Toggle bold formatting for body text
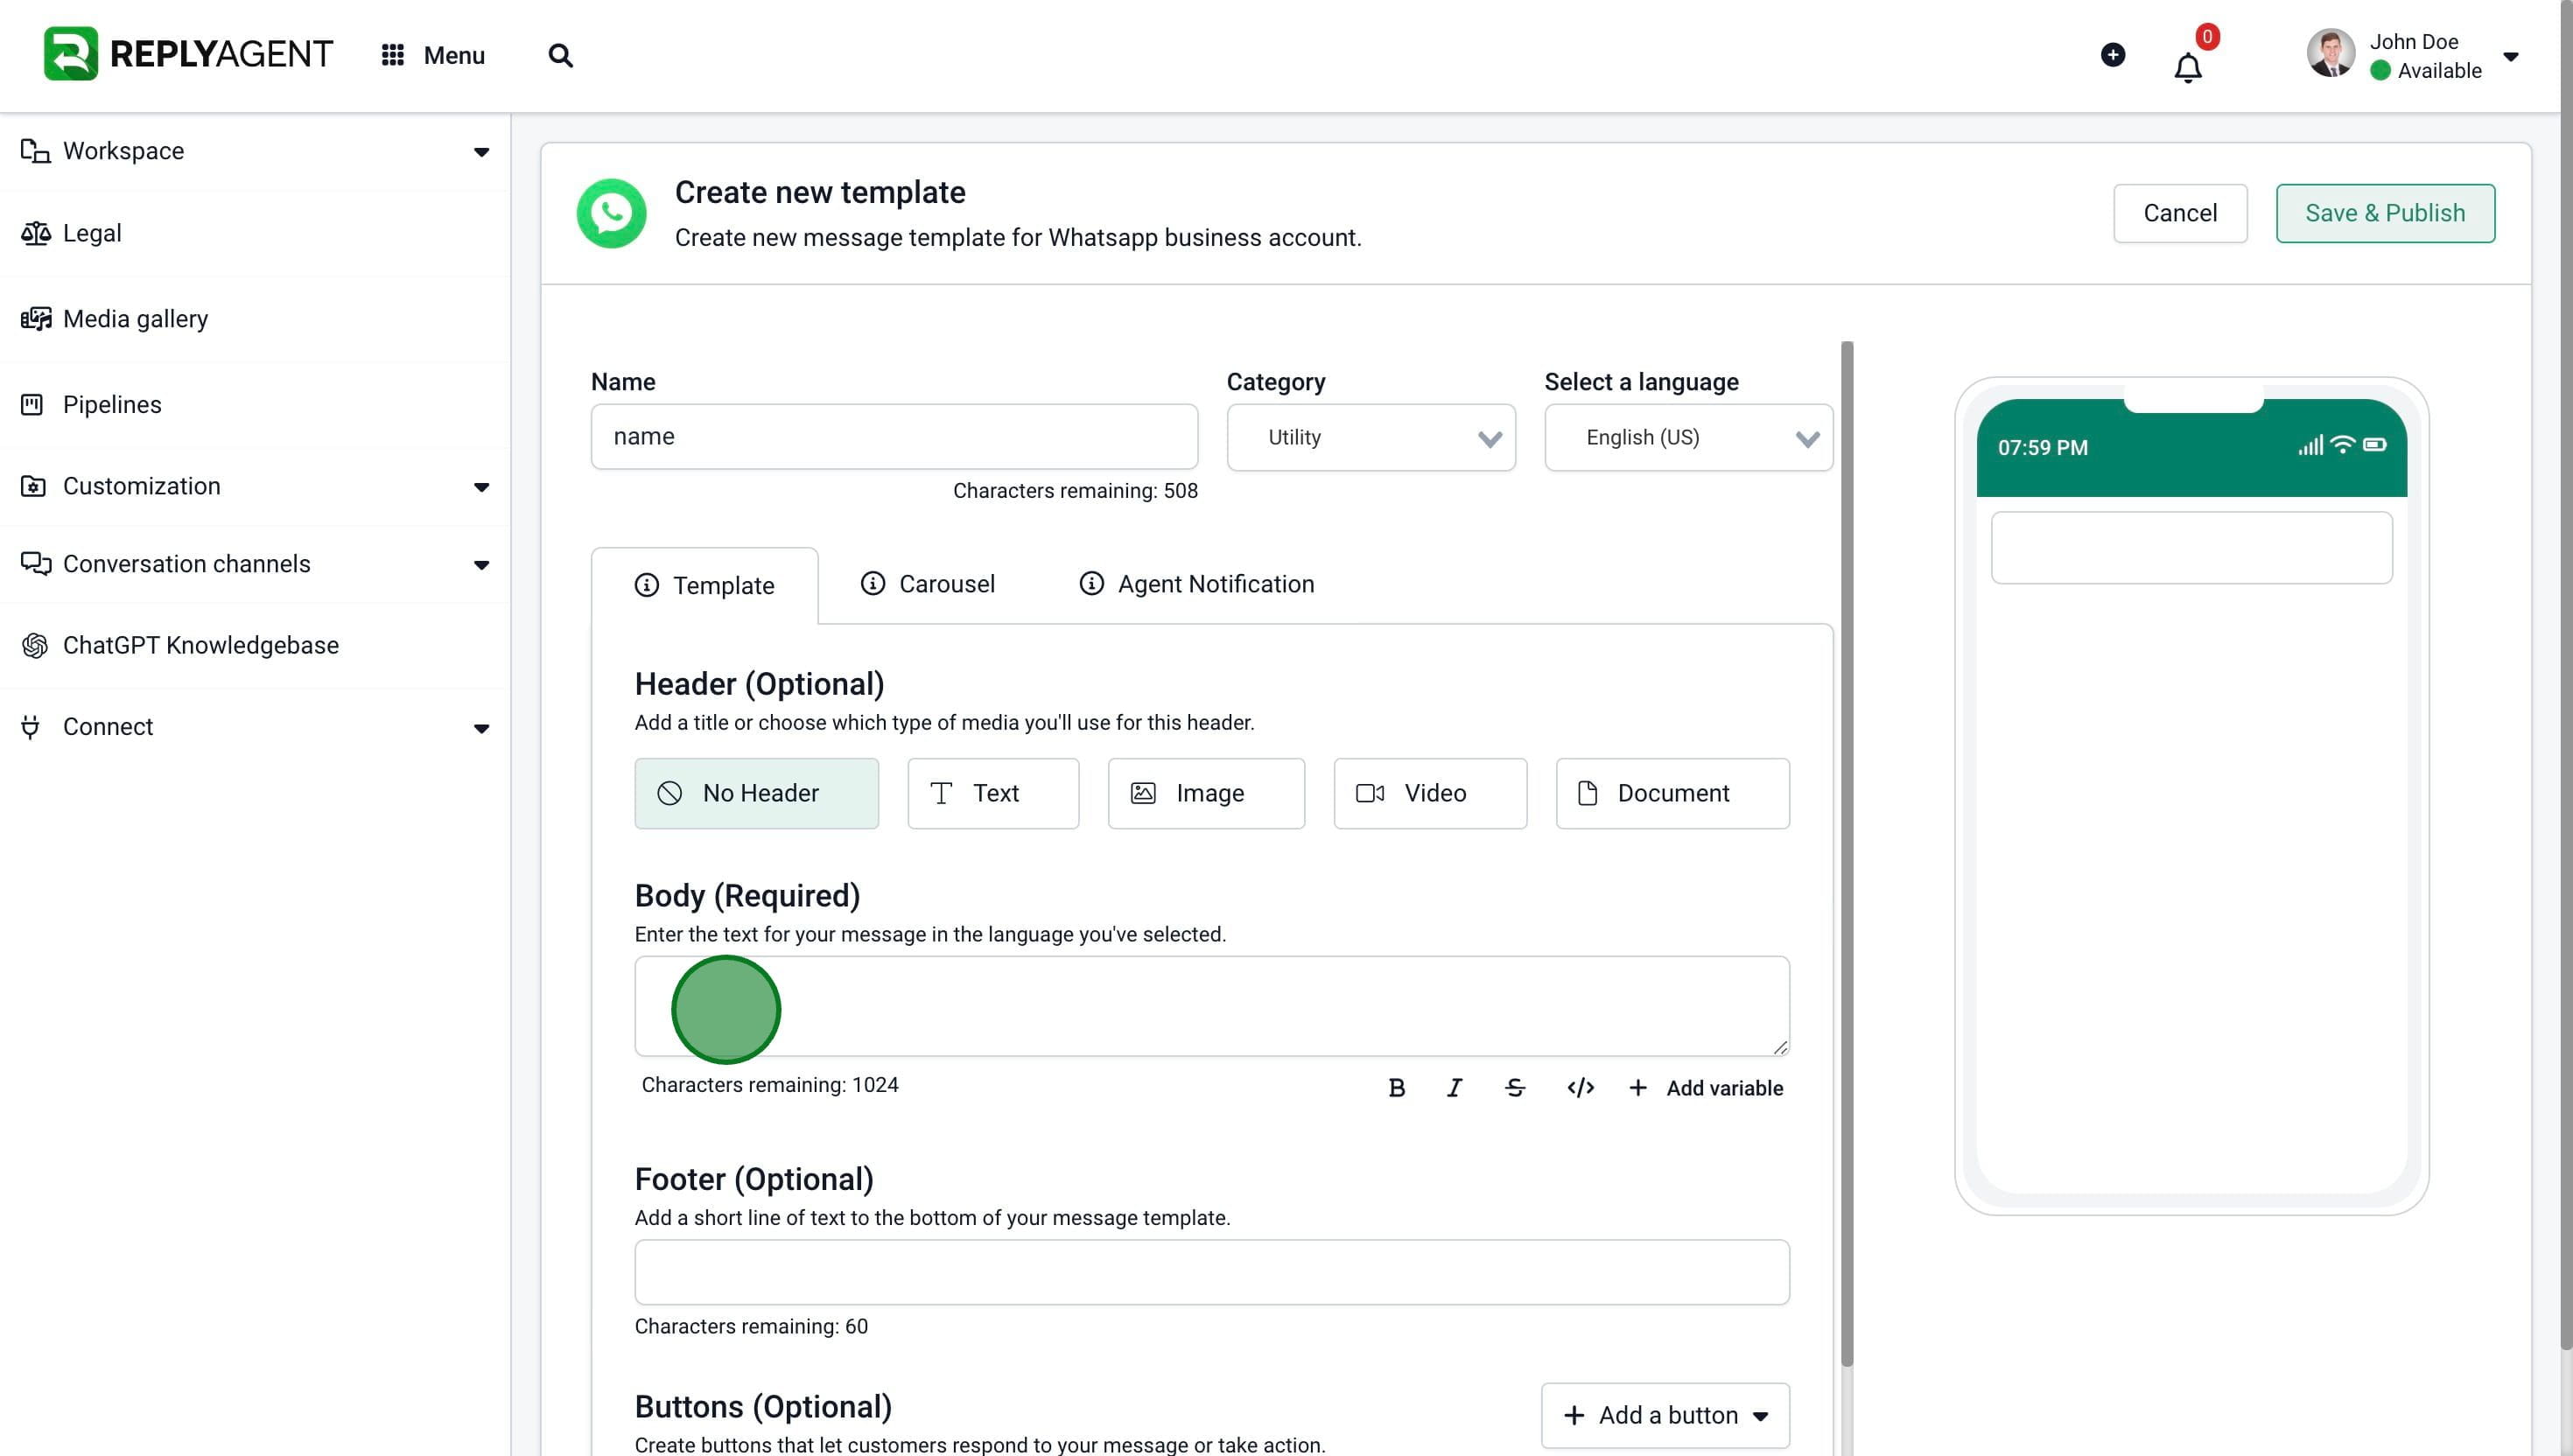The image size is (2573, 1456). pos(1397,1088)
